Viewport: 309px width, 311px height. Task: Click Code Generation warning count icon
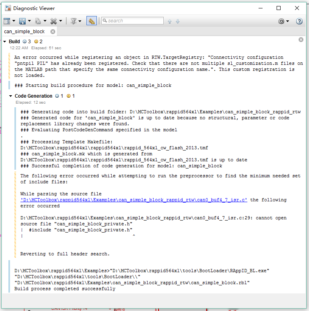[68, 96]
